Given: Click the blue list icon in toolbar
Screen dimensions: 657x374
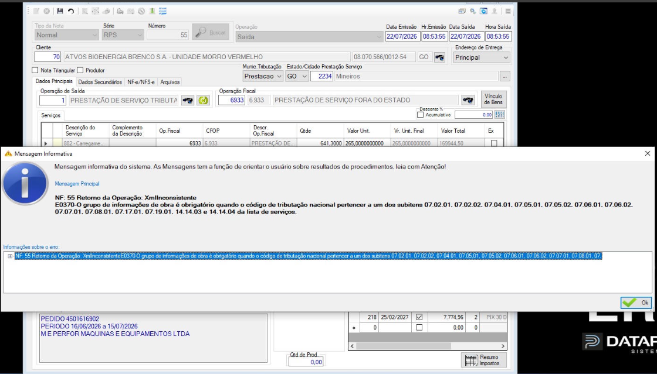Looking at the screenshot, I should tap(163, 11).
